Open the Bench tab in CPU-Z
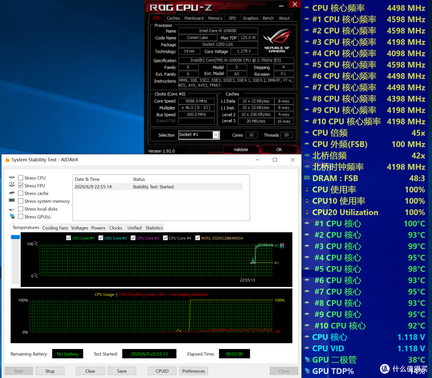Viewport: 432px width, 378px height. (268, 18)
